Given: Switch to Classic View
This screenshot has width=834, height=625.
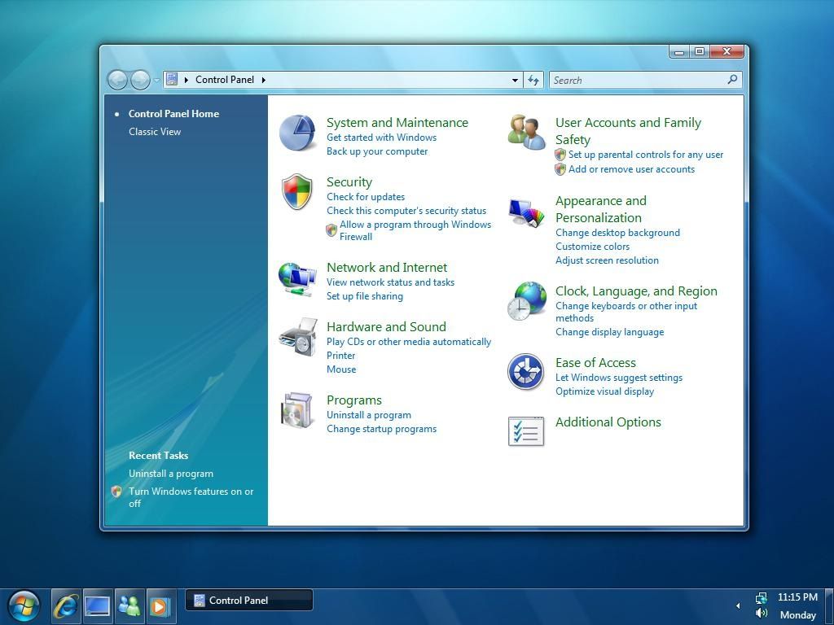Looking at the screenshot, I should (155, 132).
